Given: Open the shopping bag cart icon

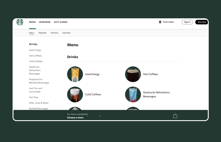Looking at the screenshot, I should (x=175, y=116).
